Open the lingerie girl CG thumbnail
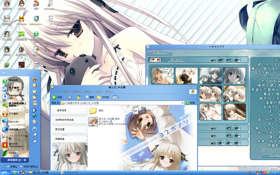The image size is (280, 175). [210, 112]
